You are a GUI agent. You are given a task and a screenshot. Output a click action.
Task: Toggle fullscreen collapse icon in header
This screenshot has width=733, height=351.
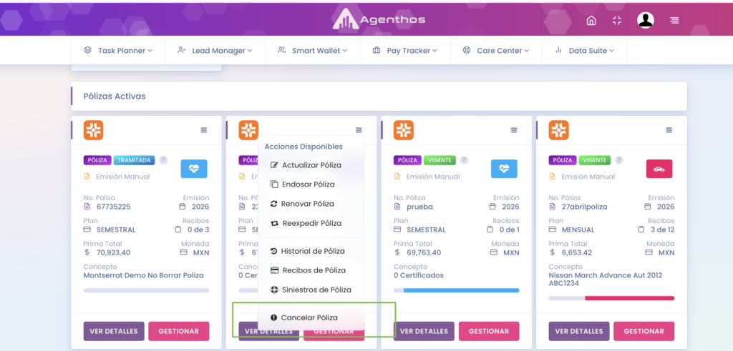(x=617, y=21)
